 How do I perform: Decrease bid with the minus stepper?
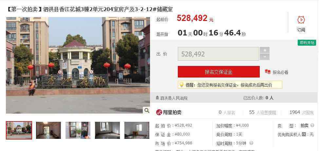click(265, 57)
